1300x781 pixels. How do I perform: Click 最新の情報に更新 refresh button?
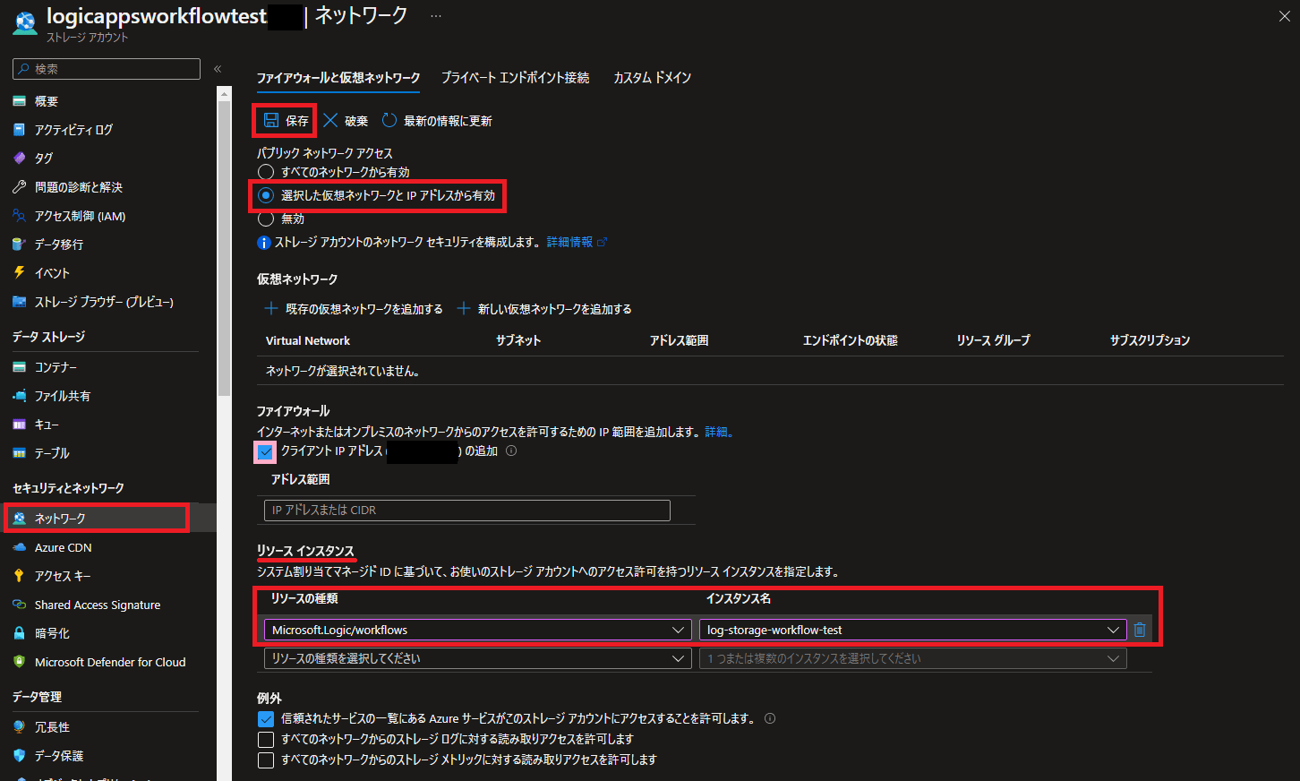(x=437, y=121)
